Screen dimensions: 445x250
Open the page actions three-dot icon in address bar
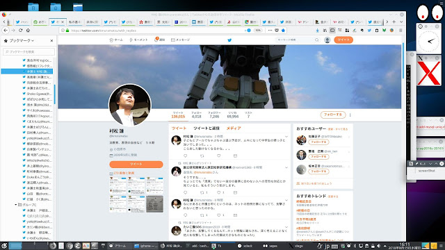pyautogui.click(x=270, y=31)
